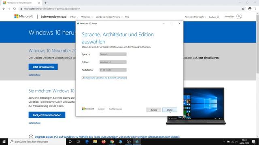Open the FAQ page link
This screenshot has width=259, height=145.
pyautogui.click(x=127, y=17)
